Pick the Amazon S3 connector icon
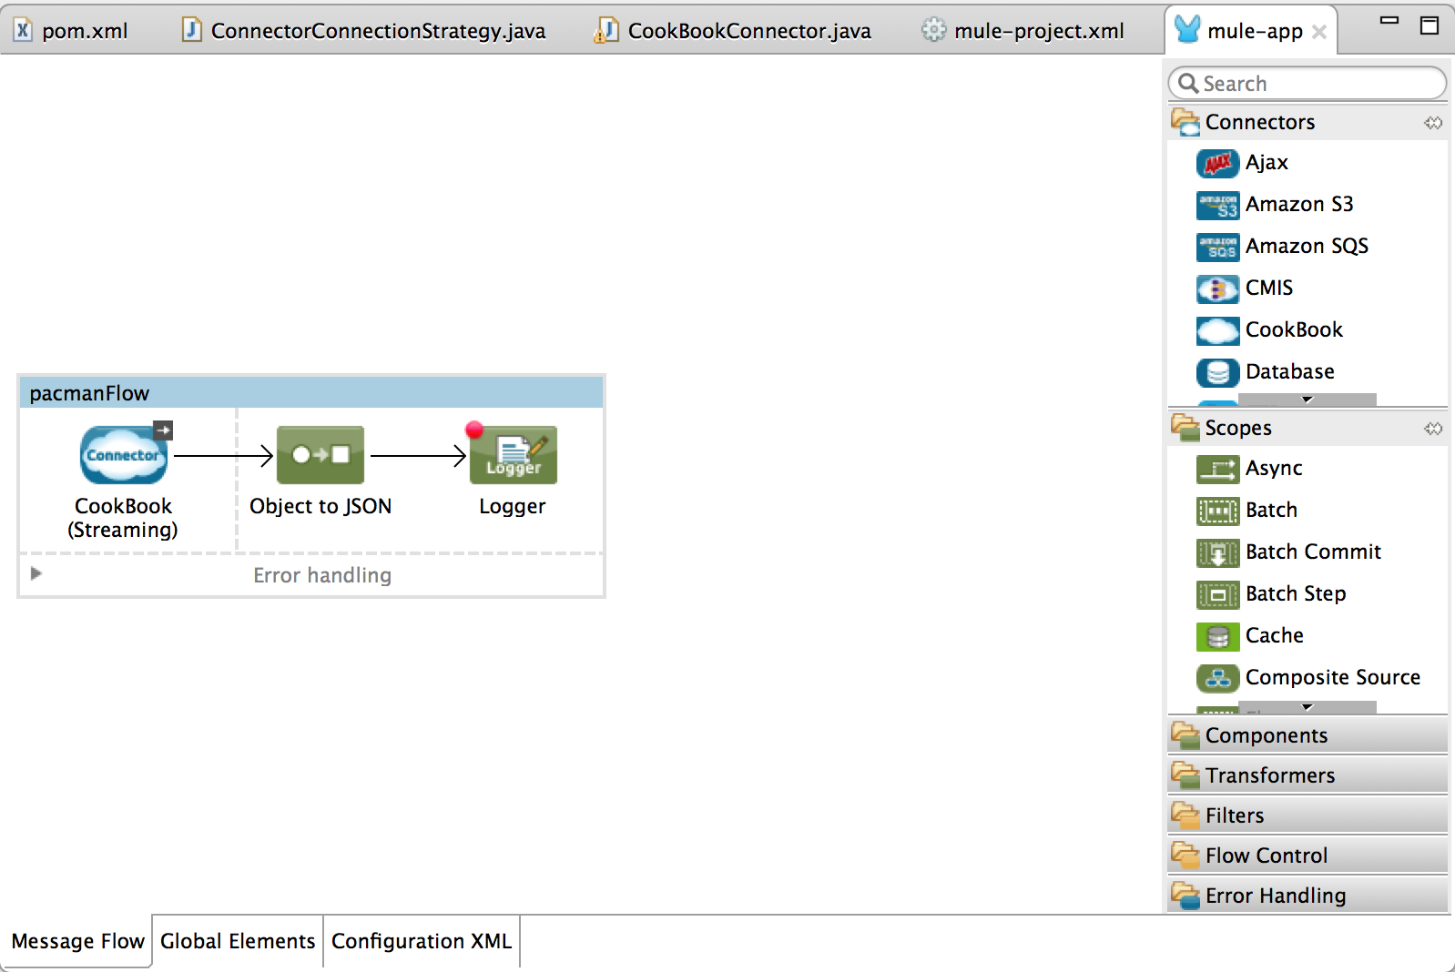This screenshot has width=1455, height=972. pyautogui.click(x=1217, y=205)
